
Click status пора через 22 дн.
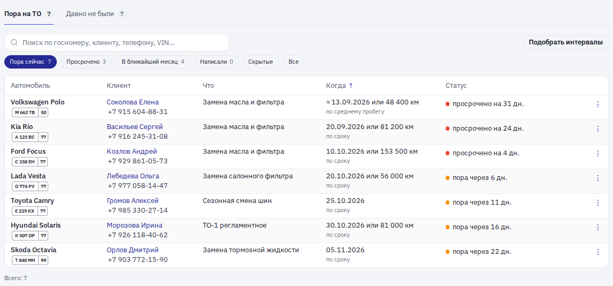click(478, 252)
